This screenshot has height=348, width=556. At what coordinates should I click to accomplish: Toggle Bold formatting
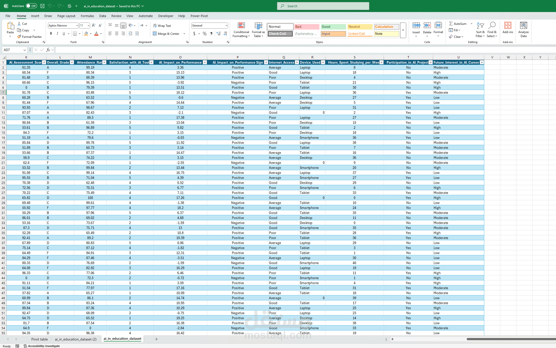point(51,34)
